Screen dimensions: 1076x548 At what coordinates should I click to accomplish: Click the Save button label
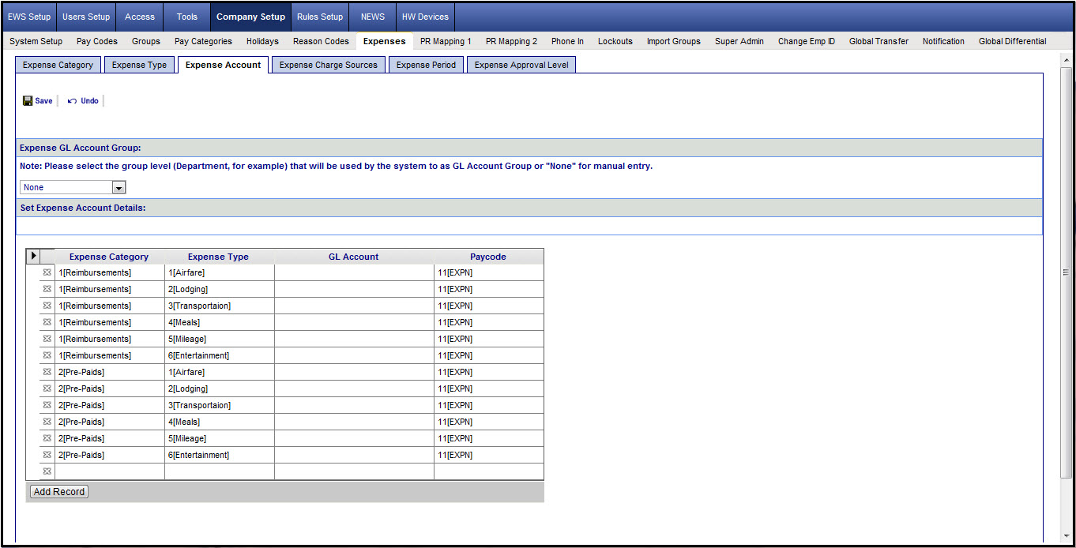(x=43, y=101)
